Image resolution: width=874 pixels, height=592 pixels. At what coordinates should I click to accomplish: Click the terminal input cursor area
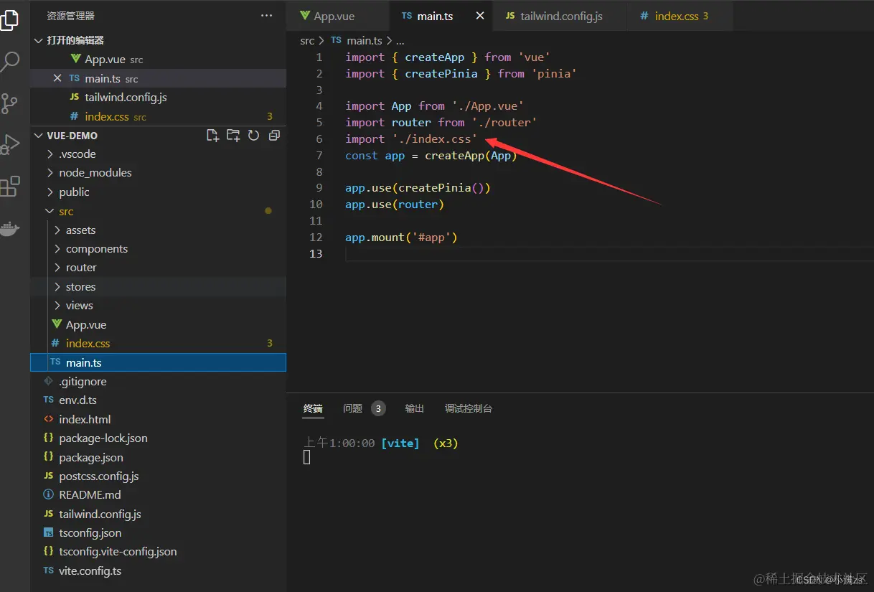(307, 457)
